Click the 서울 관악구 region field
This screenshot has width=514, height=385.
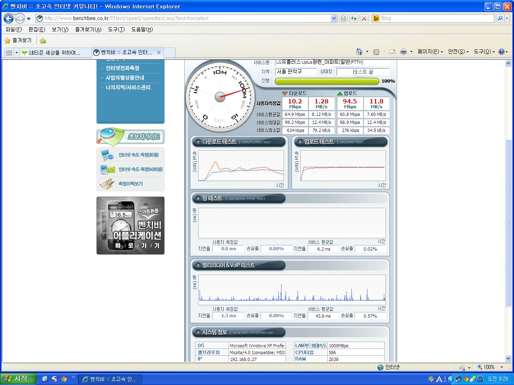pyautogui.click(x=296, y=71)
